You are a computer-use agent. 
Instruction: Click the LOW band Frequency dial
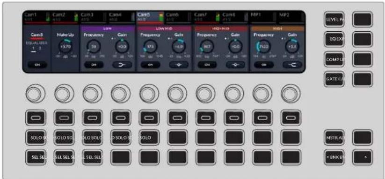94,46
